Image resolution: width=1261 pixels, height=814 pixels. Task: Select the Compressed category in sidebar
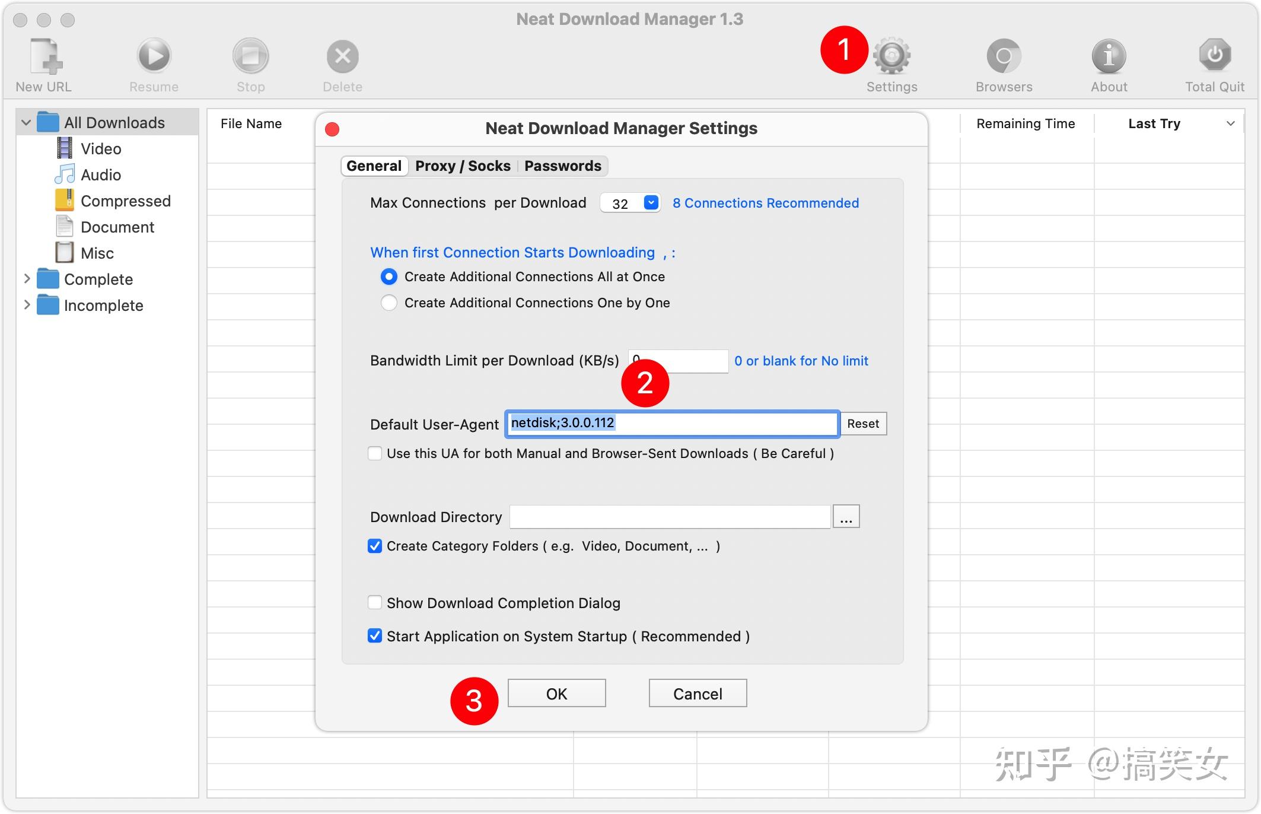[125, 201]
